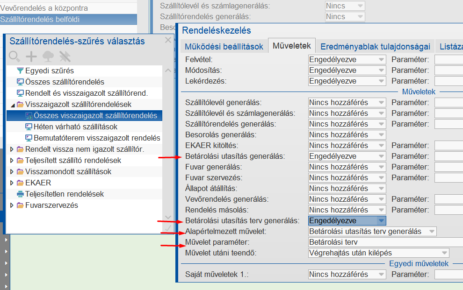This screenshot has width=463, height=290.
Task: Expand the Fuvarszervezés tree node
Action: [x=12, y=205]
